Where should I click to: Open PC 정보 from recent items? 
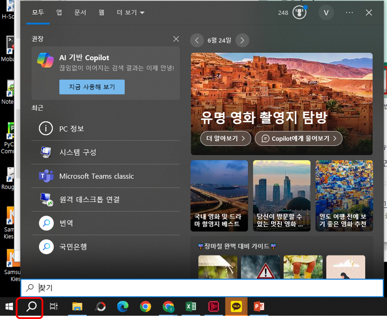tap(106, 129)
